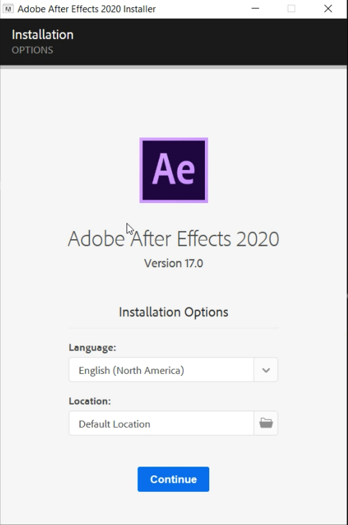The height and width of the screenshot is (525, 348).
Task: Click the greyed-out maximize window button
Action: (x=291, y=9)
